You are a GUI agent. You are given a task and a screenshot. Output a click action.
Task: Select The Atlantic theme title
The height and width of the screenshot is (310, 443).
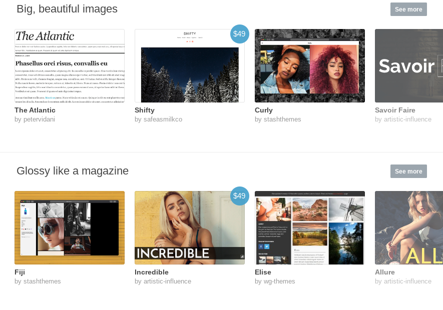[x=35, y=110]
